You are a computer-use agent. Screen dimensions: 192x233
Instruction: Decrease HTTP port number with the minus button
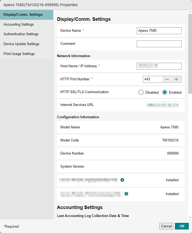(167, 79)
